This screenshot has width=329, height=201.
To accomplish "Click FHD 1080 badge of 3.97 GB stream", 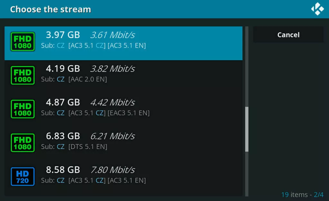I will [x=23, y=42].
